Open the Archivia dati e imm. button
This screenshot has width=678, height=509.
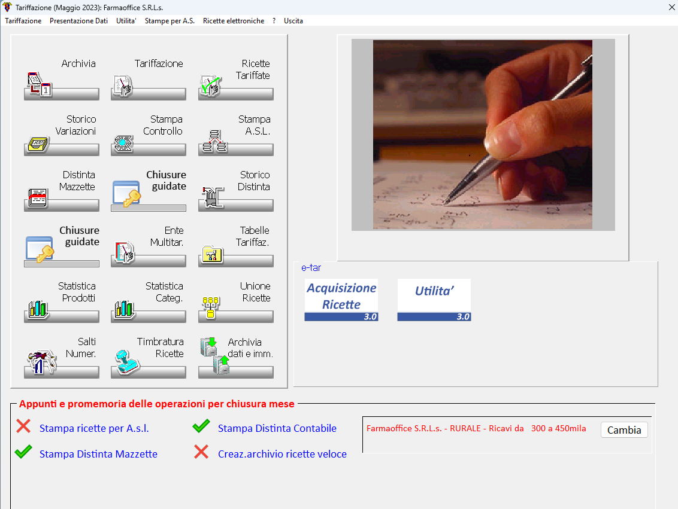click(235, 357)
